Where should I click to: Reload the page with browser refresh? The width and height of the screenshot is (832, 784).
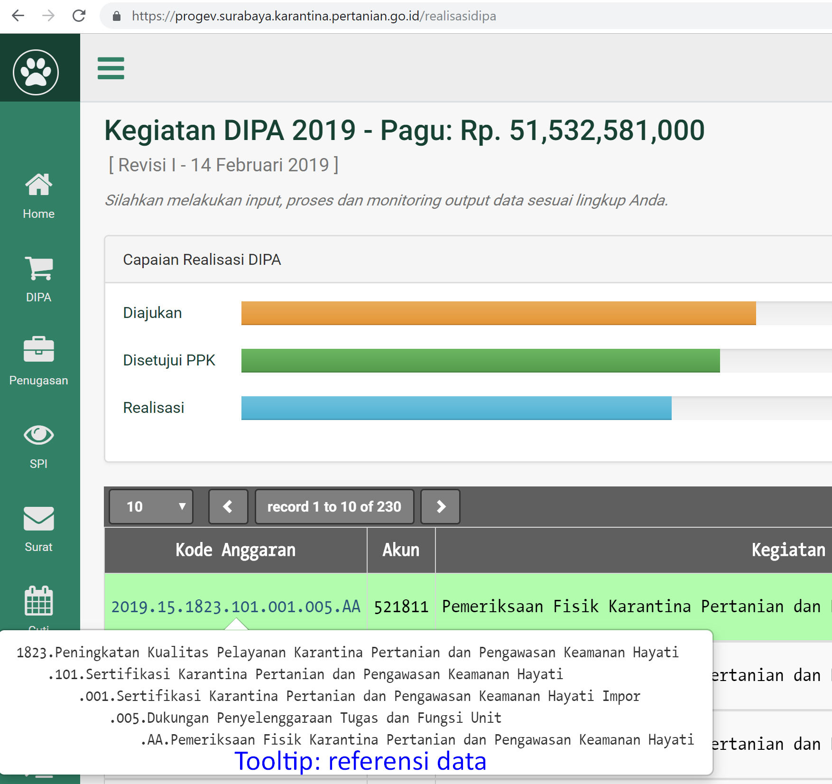79,16
